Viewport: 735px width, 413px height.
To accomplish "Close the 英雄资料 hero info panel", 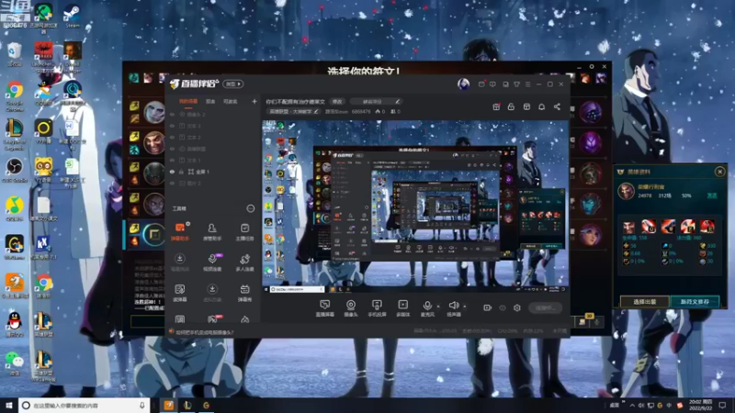I will (x=720, y=172).
